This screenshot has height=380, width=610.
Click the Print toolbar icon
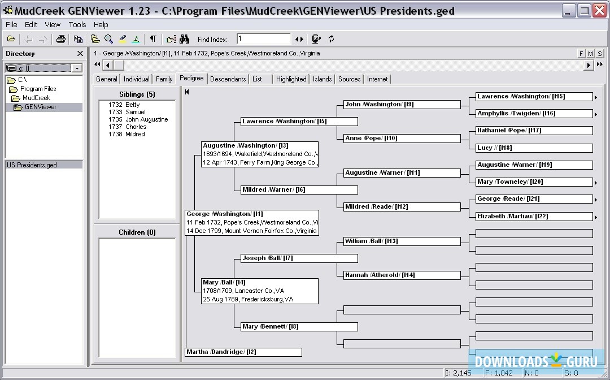(60, 39)
